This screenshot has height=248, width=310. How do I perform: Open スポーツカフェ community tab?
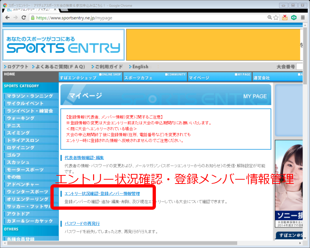pos(155,77)
